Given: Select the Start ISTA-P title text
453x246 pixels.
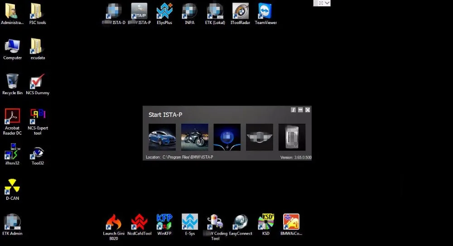Looking at the screenshot, I should point(165,115).
